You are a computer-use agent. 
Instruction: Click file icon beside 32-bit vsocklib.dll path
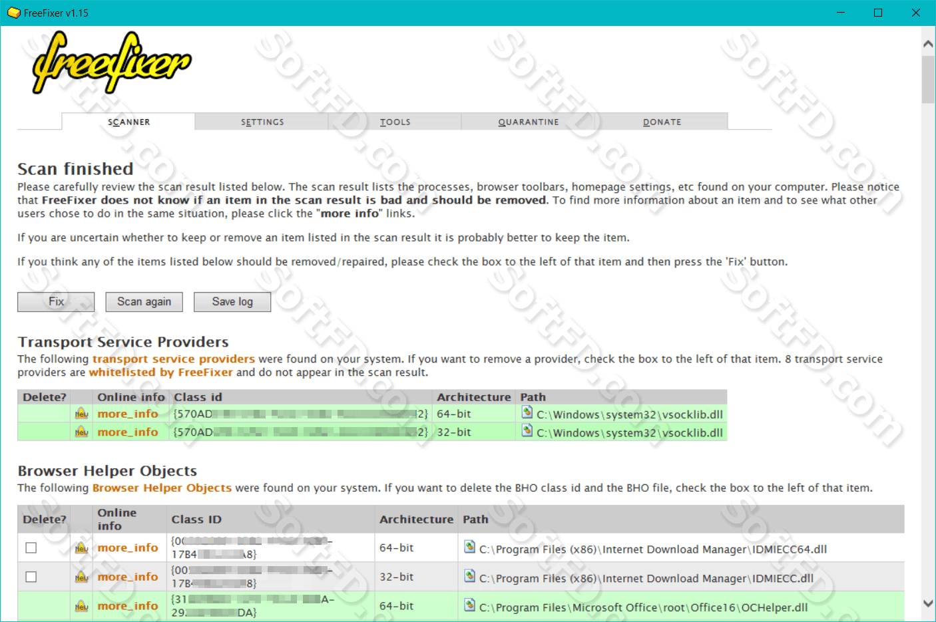527,431
